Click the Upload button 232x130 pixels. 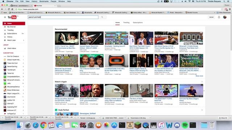tap(211, 17)
